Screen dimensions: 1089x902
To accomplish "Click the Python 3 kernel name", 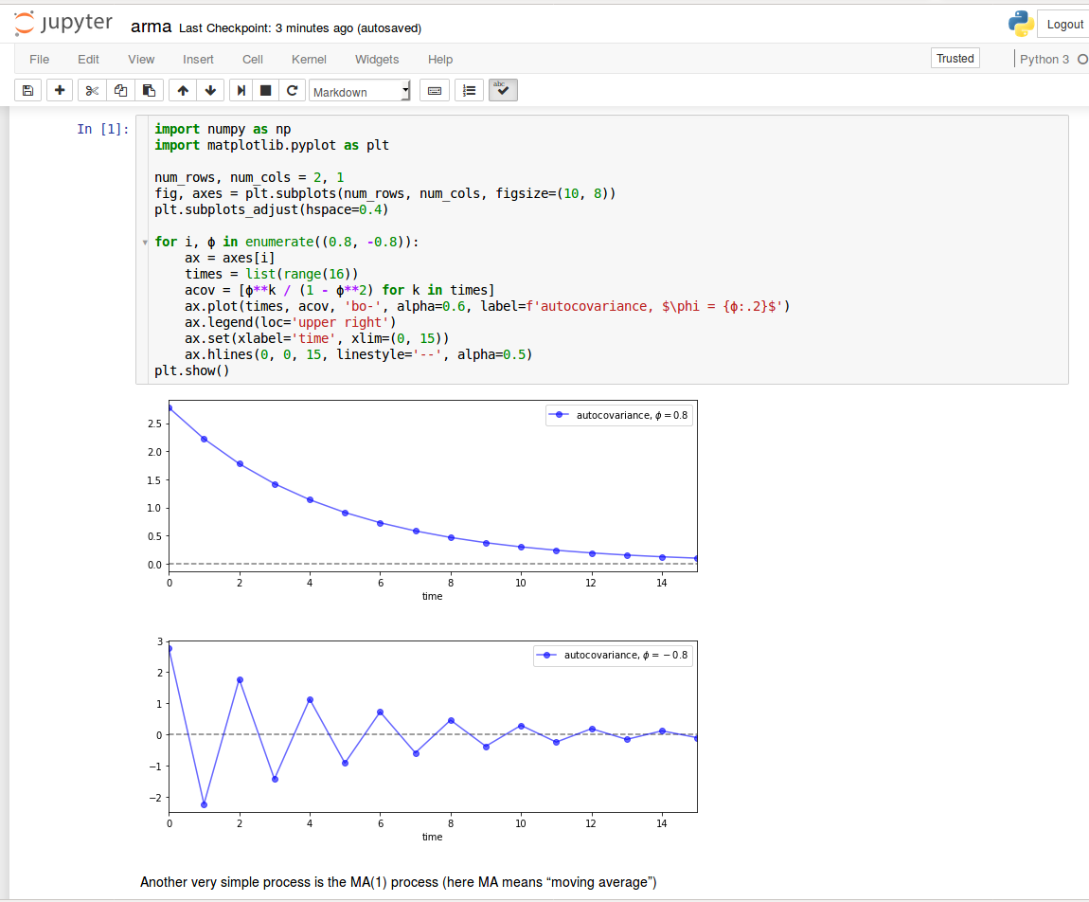I will pyautogui.click(x=1044, y=59).
